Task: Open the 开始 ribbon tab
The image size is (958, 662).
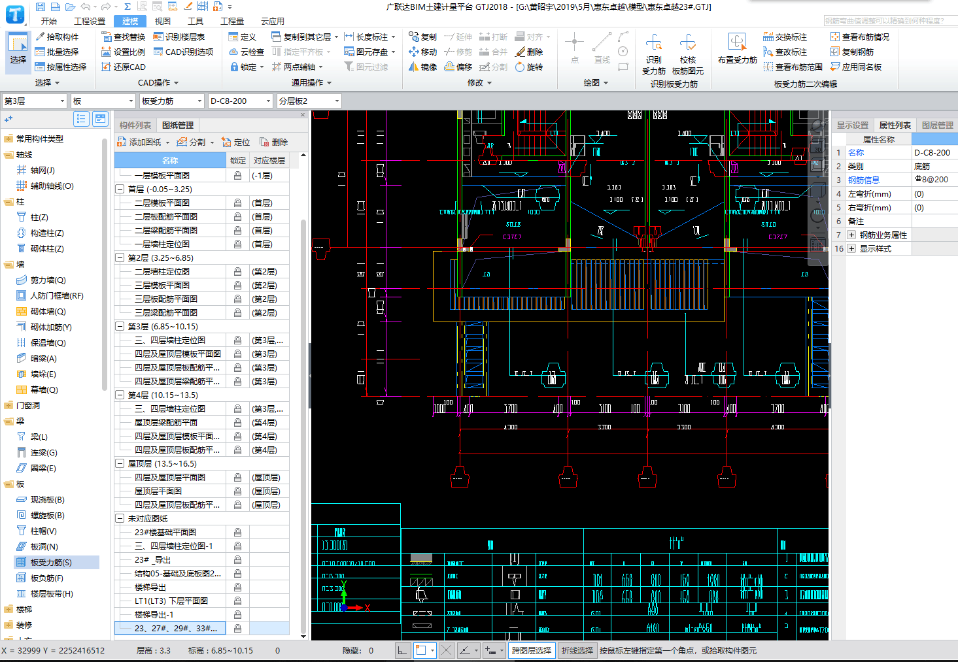Action: (x=49, y=21)
